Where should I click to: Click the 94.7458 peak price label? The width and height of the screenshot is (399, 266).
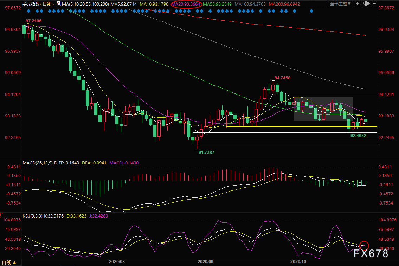283,78
